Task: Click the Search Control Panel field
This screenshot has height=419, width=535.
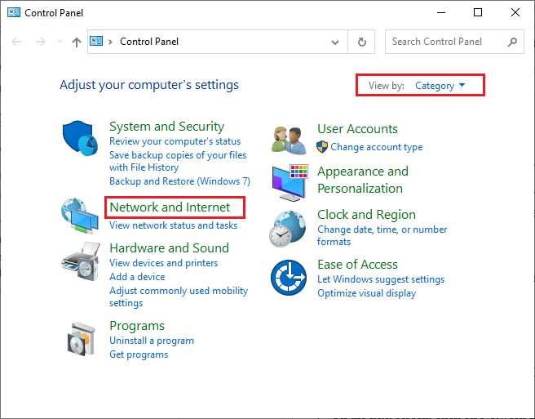Action: click(454, 42)
